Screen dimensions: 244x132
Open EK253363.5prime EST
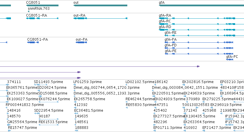click(22, 93)
